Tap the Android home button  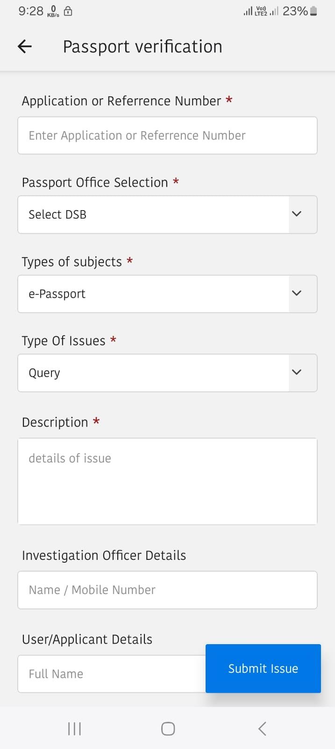pyautogui.click(x=168, y=728)
